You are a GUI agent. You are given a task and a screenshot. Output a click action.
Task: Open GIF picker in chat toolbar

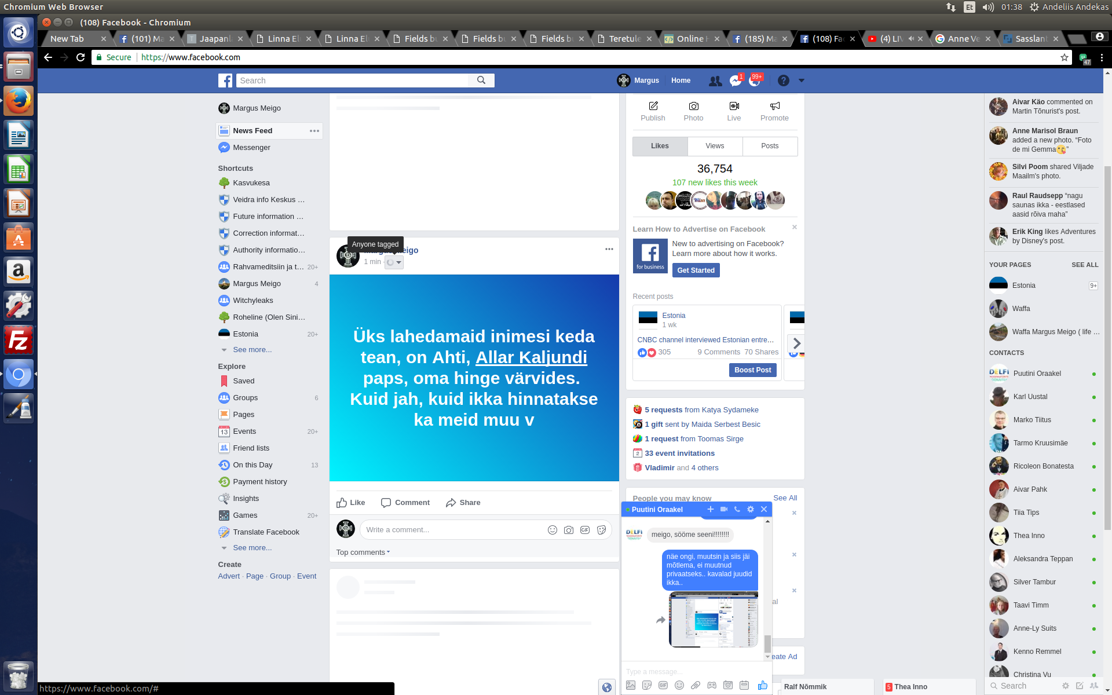point(663,685)
